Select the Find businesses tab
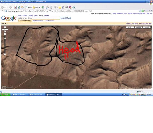This screenshot has width=153, height=133. click(x=38, y=21)
